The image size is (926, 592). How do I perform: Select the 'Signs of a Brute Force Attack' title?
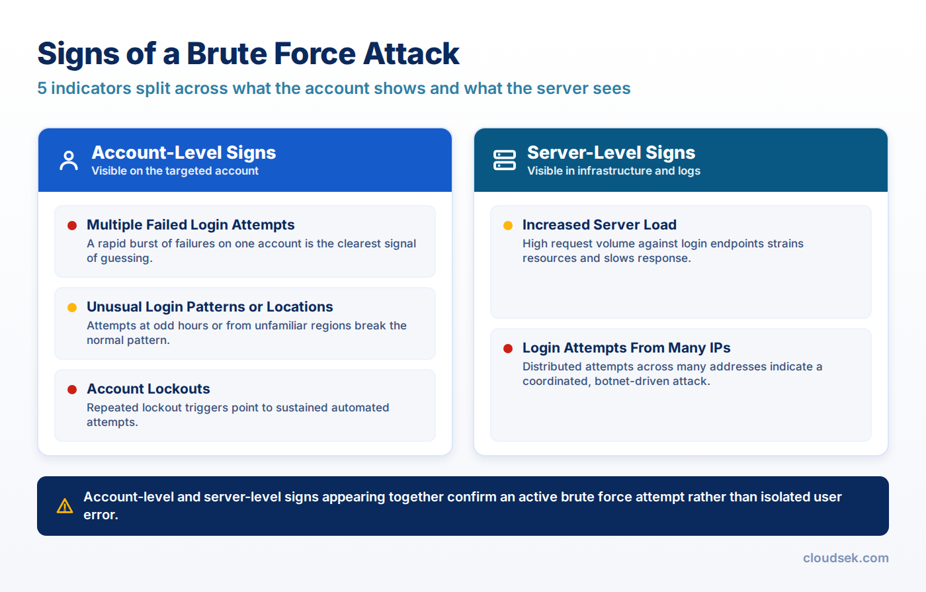click(x=248, y=54)
